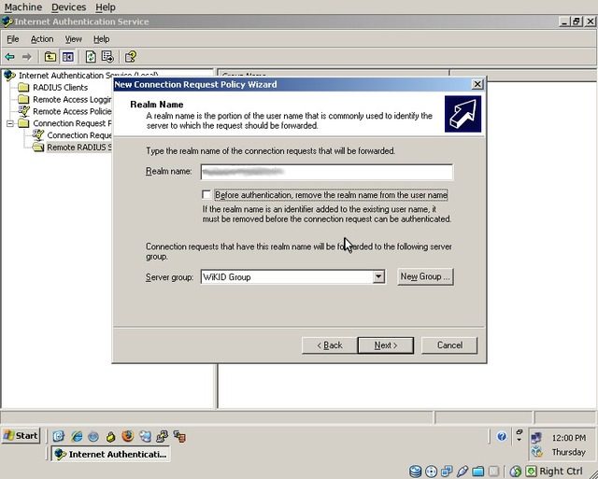This screenshot has height=479, width=598.
Task: Open the Devices menu in VM window
Action: click(x=68, y=7)
